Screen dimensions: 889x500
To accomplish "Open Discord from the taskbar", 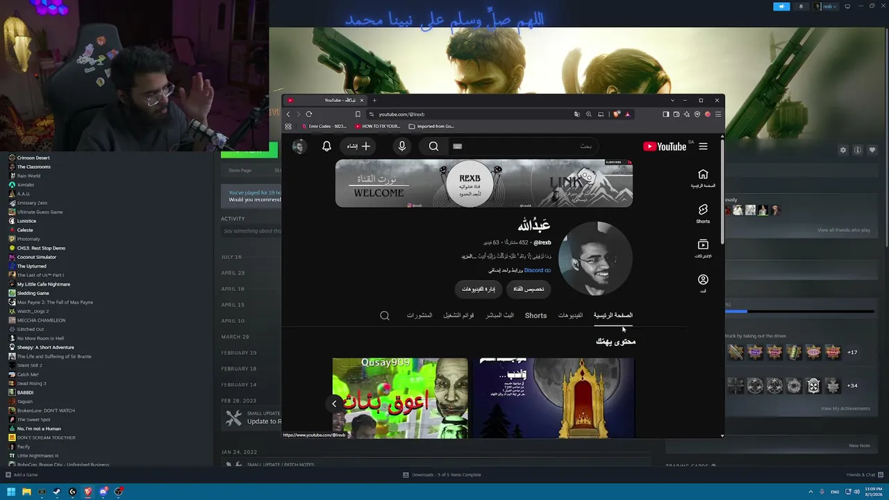I will coord(103,492).
